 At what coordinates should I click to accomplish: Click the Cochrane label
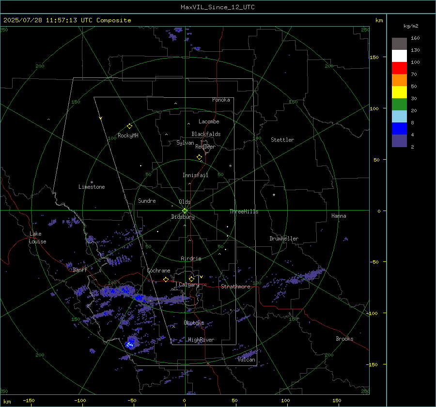[x=158, y=271]
